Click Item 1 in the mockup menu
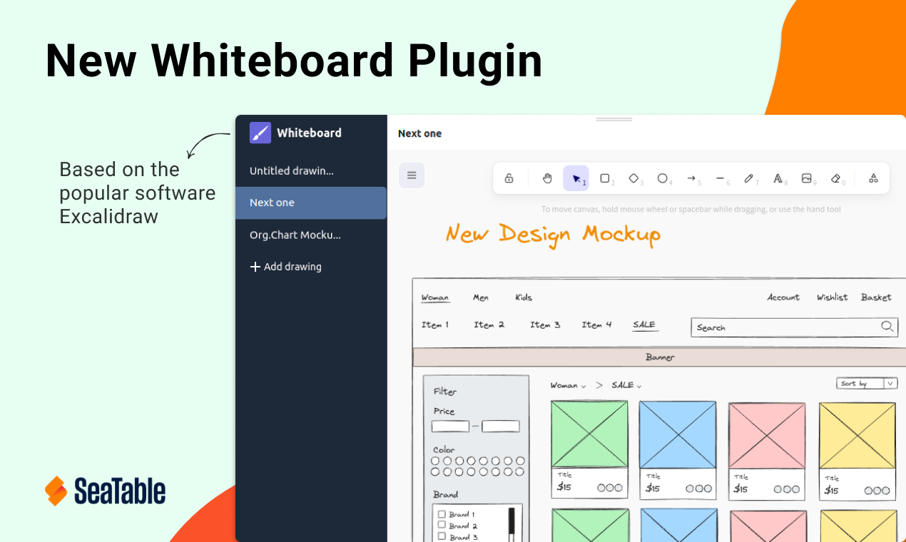Image resolution: width=906 pixels, height=542 pixels. click(435, 325)
